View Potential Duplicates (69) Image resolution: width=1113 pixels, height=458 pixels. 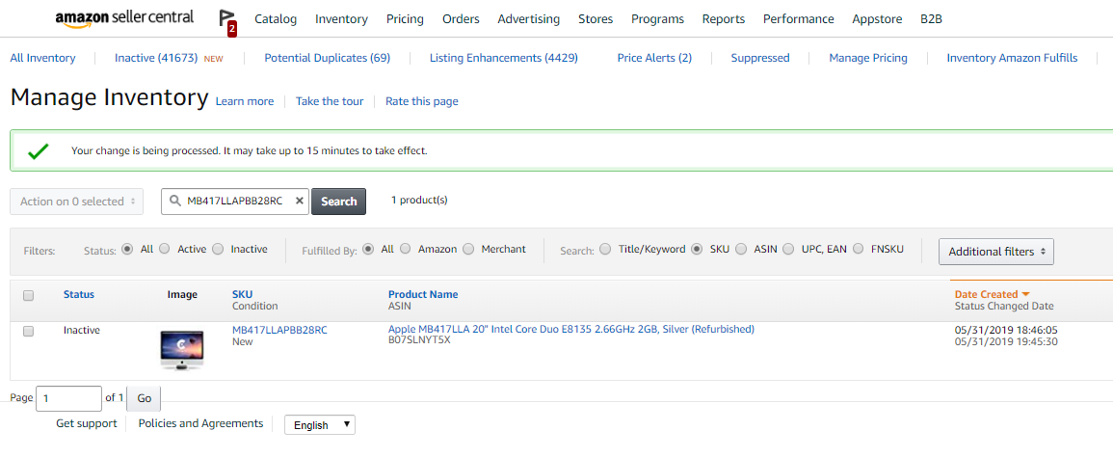click(328, 58)
